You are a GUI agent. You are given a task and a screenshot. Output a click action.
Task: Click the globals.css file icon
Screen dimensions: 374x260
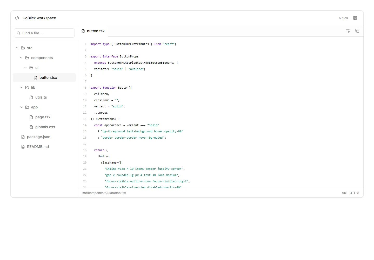[x=31, y=127]
